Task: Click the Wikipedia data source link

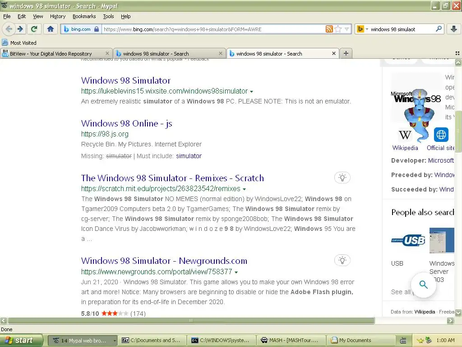Action: 425,312
